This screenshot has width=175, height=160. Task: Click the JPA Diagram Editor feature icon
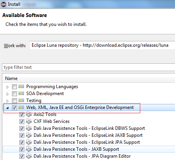pos(29,156)
